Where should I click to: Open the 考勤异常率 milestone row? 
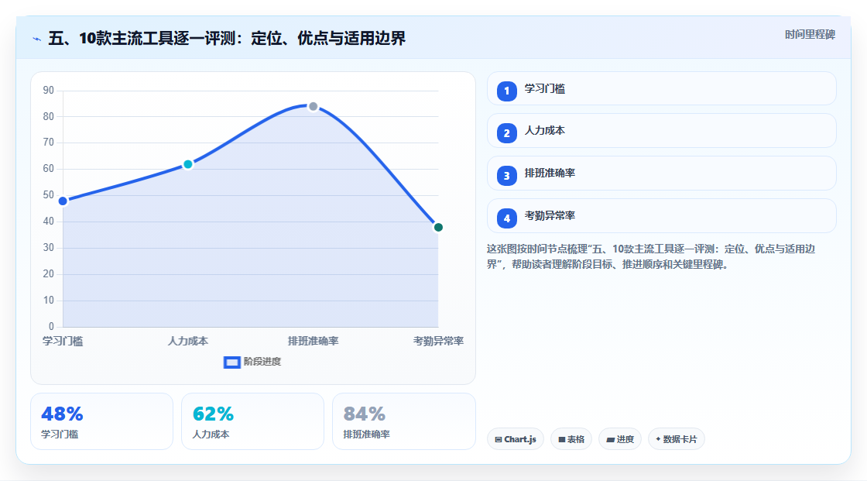click(x=661, y=216)
